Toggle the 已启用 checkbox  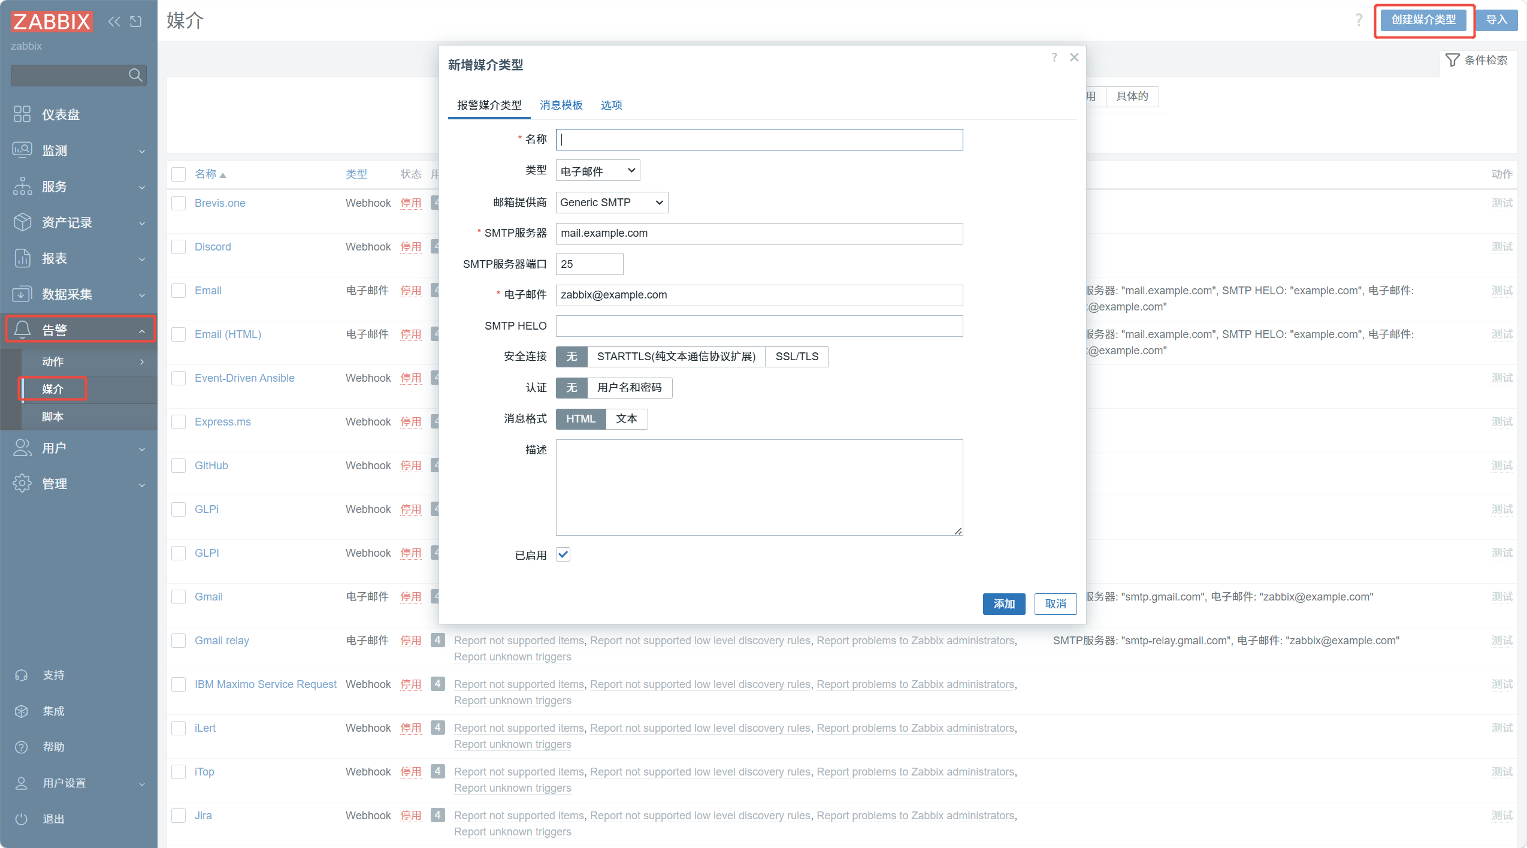563,555
